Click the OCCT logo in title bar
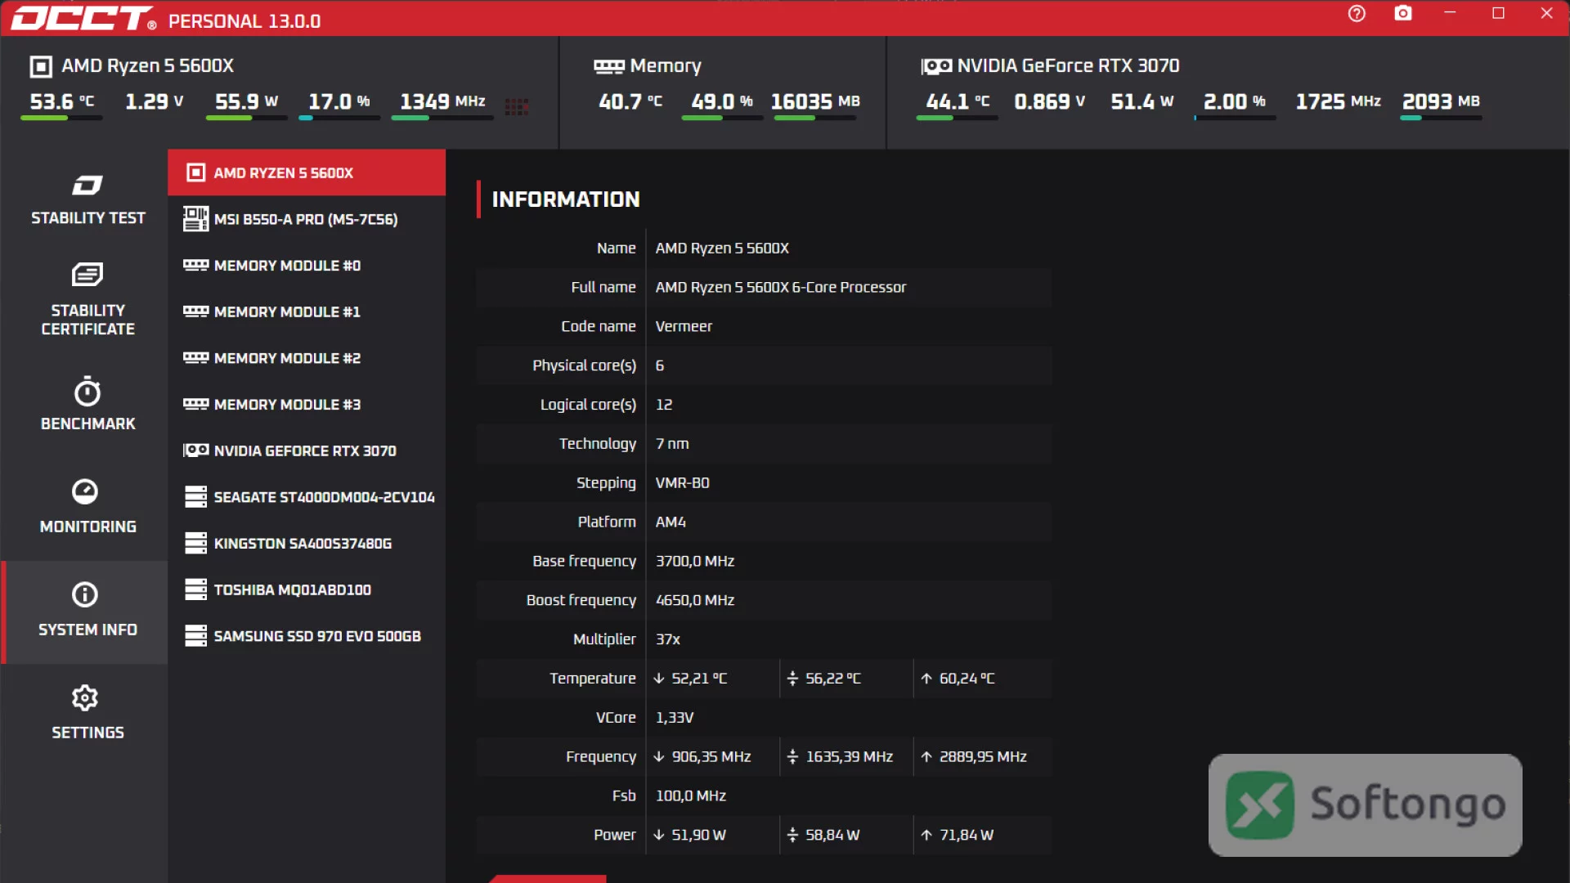 (x=83, y=18)
